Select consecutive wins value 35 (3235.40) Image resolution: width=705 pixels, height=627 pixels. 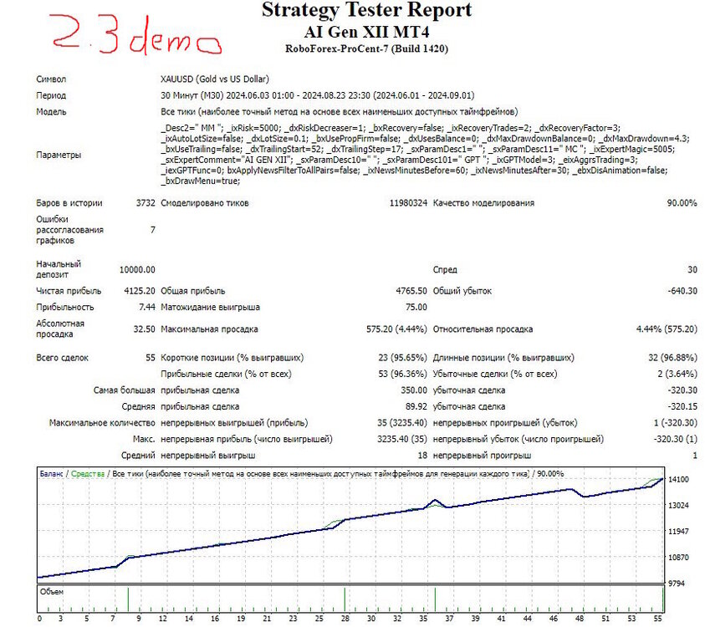pyautogui.click(x=402, y=423)
